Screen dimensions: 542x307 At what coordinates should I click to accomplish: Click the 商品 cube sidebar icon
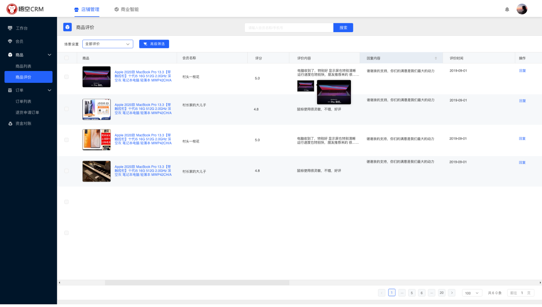pos(10,55)
